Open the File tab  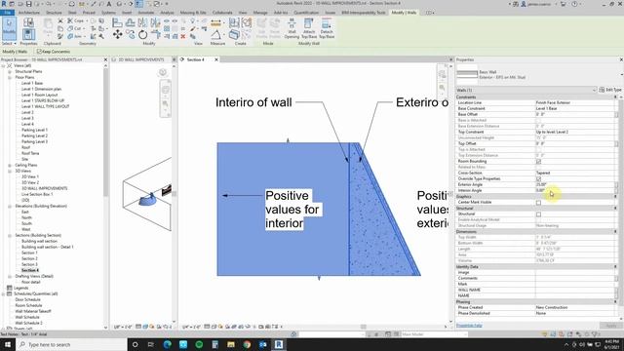[x=7, y=13]
